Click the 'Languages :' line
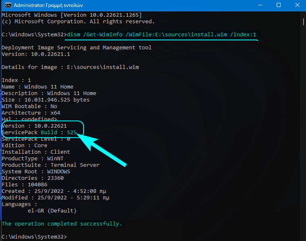Viewport: 306px width, 241px height. click(x=19, y=204)
